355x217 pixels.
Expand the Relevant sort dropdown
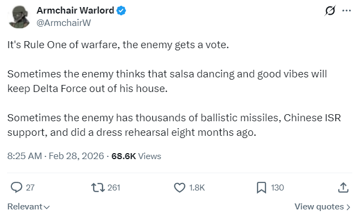(28, 207)
